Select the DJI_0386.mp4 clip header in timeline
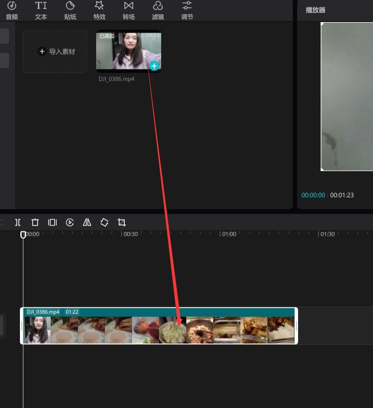The height and width of the screenshot is (408, 373). click(159, 312)
